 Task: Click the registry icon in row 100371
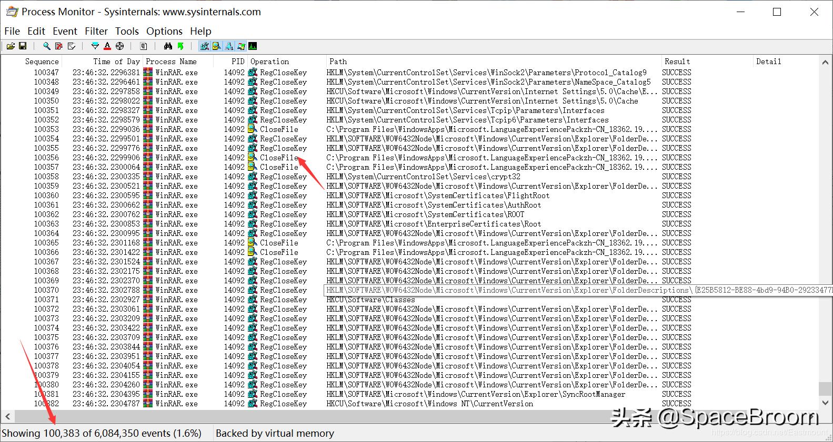[253, 300]
